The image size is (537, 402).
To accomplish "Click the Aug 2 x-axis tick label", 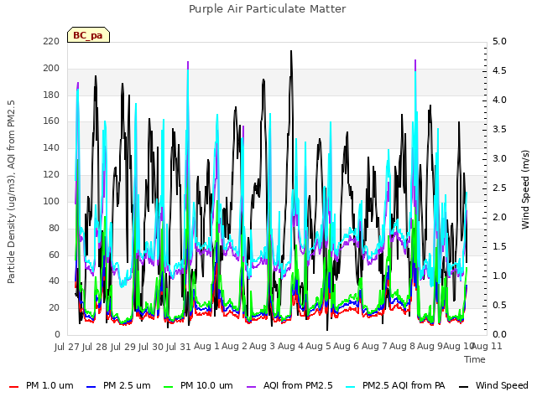I will pyautogui.click(x=235, y=346).
